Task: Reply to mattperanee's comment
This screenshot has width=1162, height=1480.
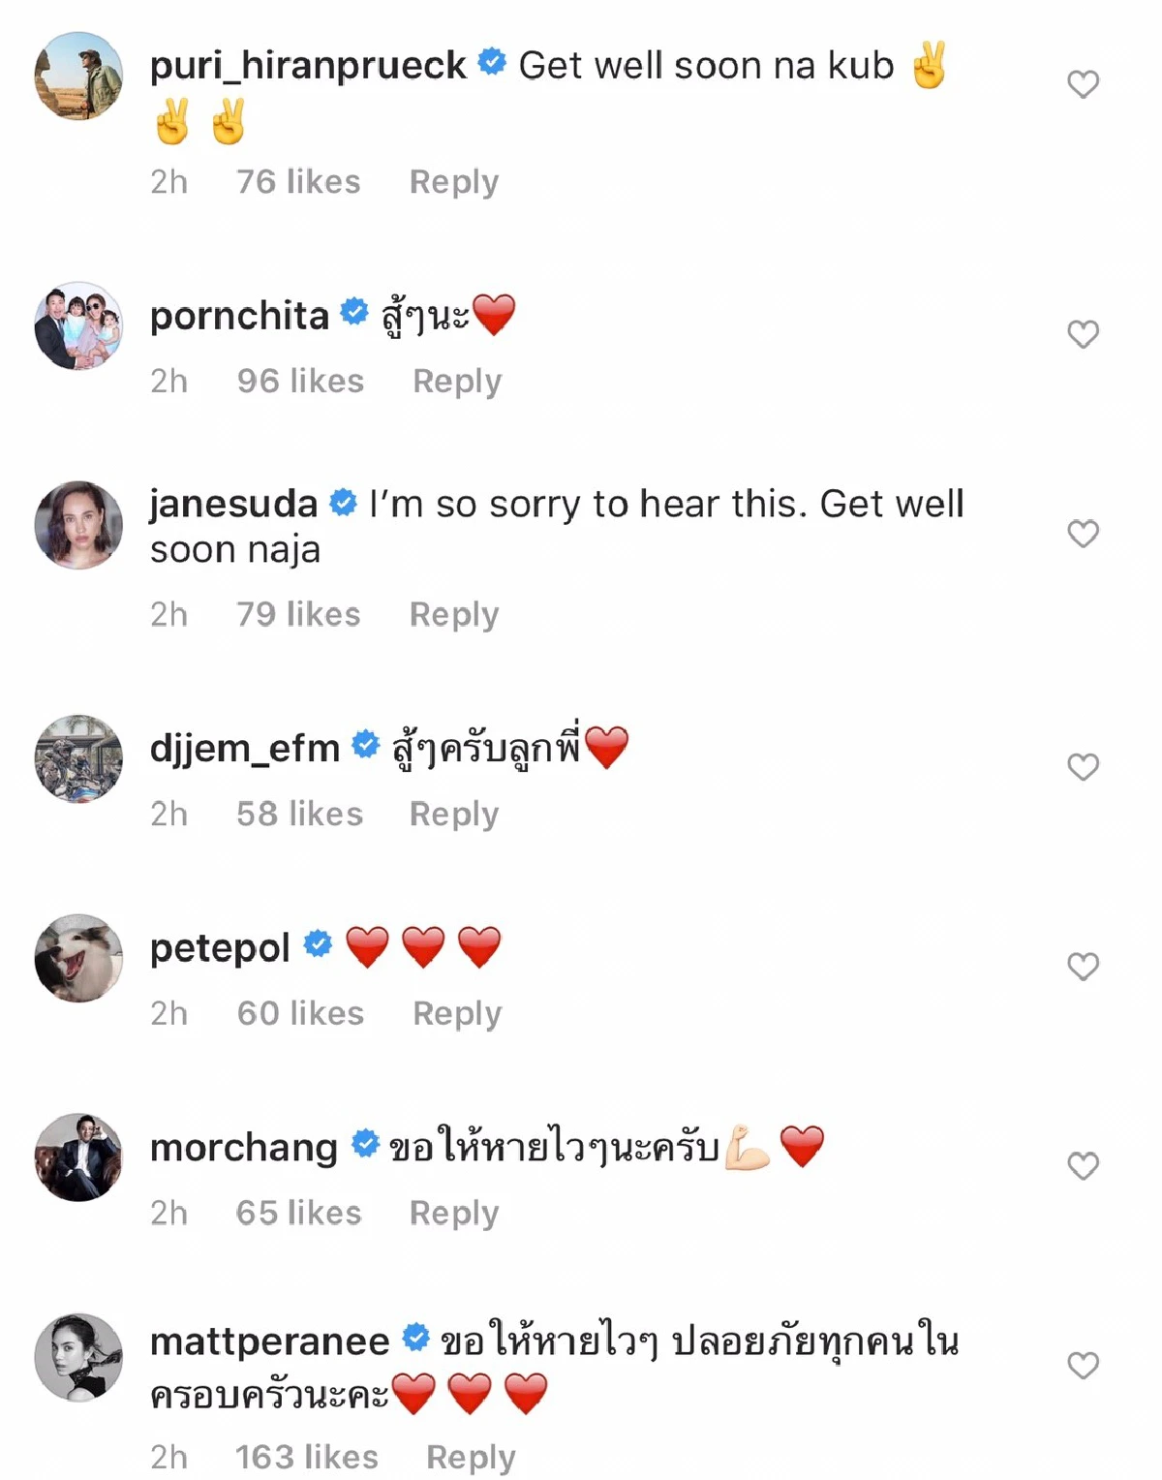Action: coord(471,1458)
